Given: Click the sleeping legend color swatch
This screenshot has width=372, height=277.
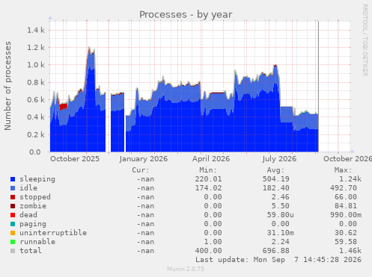Looking at the screenshot, I should [x=13, y=179].
